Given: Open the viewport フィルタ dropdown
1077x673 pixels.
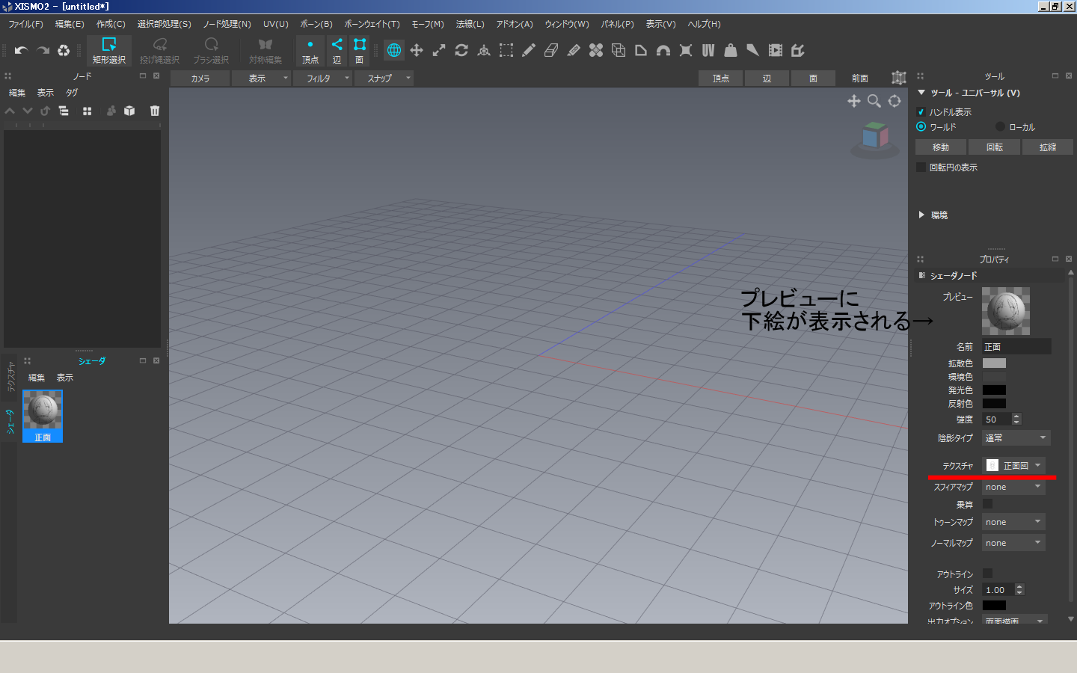Looking at the screenshot, I should [x=322, y=78].
